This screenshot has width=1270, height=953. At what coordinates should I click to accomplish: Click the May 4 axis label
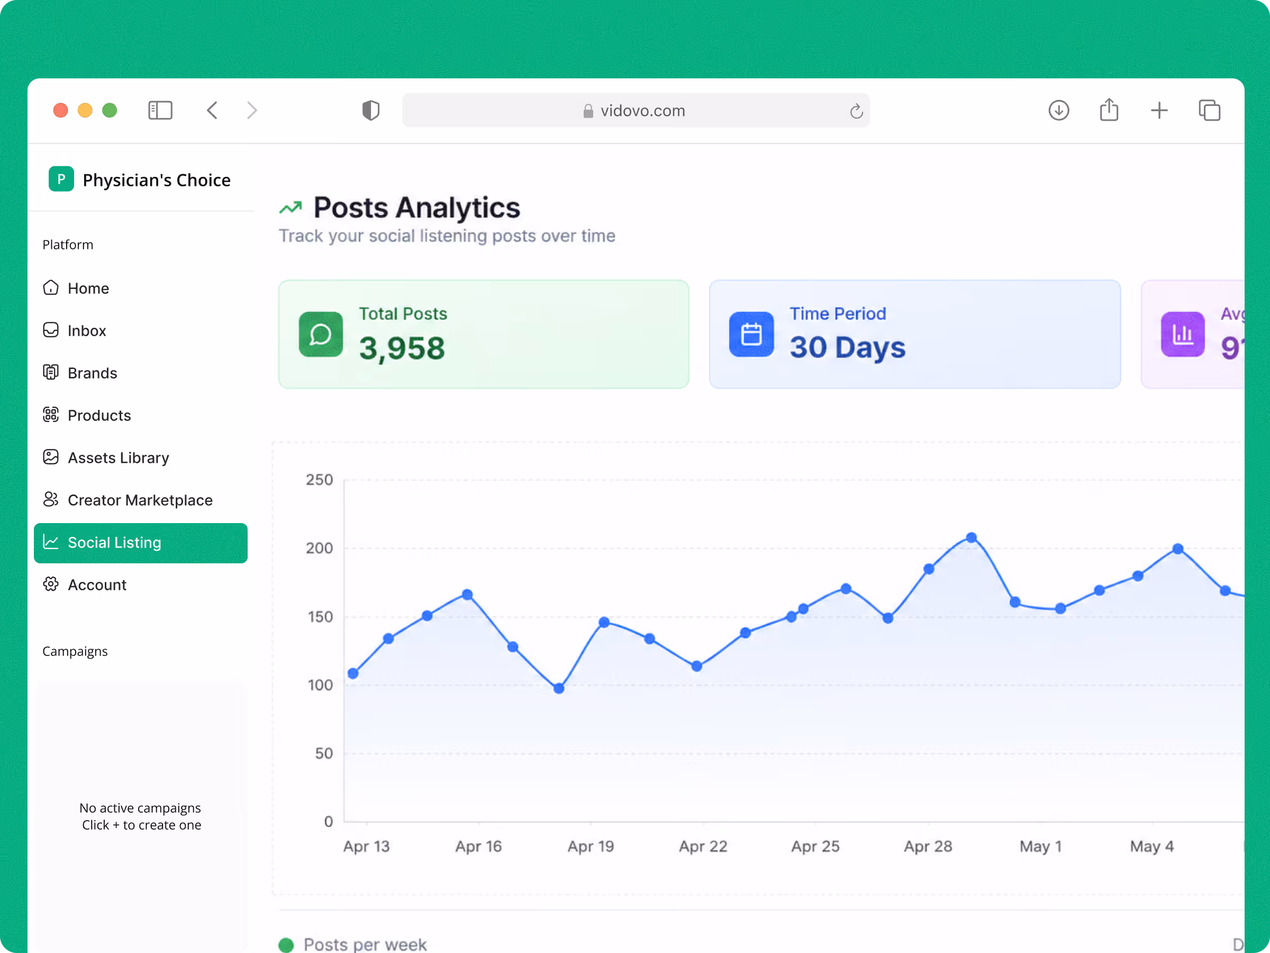pos(1151,846)
